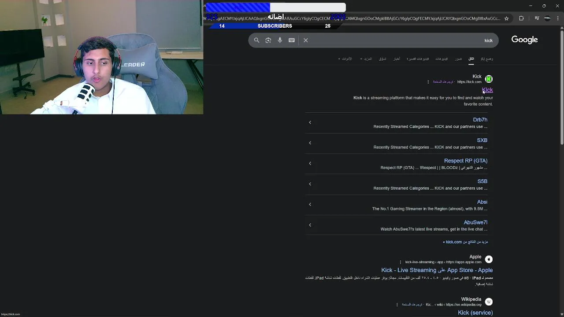Open the Chrome extensions puzzle icon
Screen dimensions: 564x317
(521, 18)
